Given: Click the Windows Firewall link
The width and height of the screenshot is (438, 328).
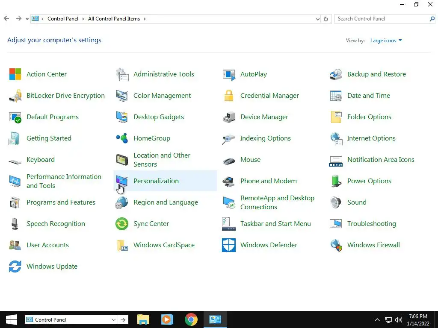Looking at the screenshot, I should point(373,245).
